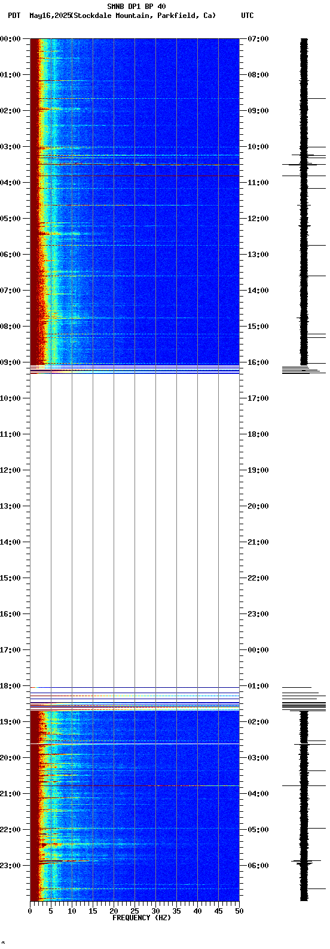Click the PDT axis label '09:00'

11,362
